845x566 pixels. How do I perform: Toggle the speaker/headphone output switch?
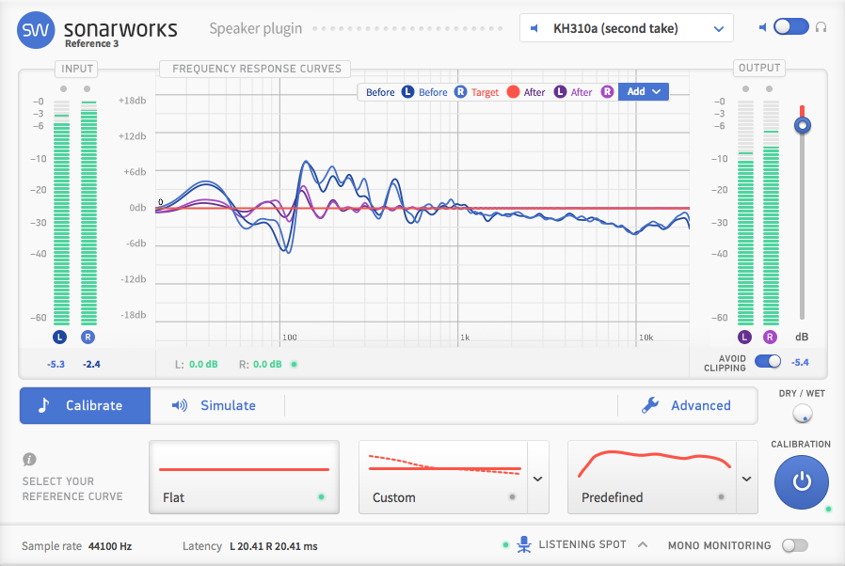coord(791,27)
